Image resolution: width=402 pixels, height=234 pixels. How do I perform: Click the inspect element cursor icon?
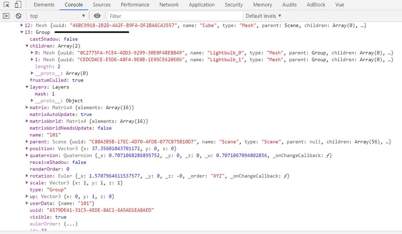(x=6, y=5)
